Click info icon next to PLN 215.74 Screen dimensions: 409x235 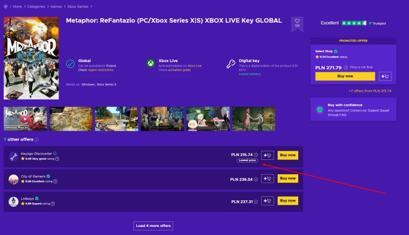256,155
